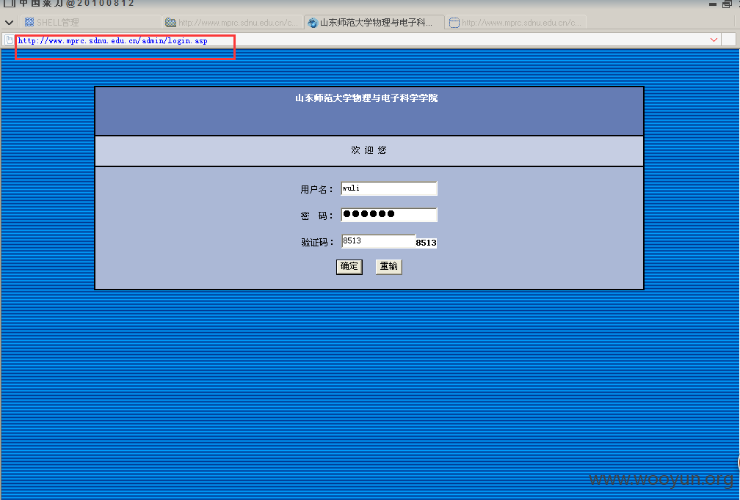Expand the tab list chevron at left
The height and width of the screenshot is (500, 740).
(x=9, y=22)
